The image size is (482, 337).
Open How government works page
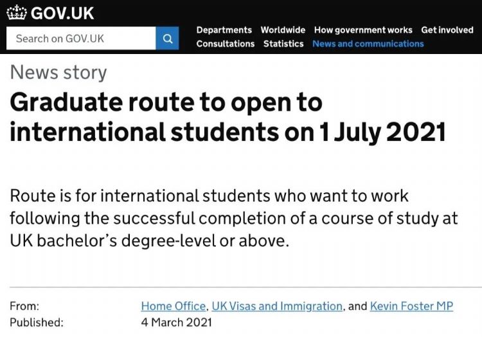[363, 30]
